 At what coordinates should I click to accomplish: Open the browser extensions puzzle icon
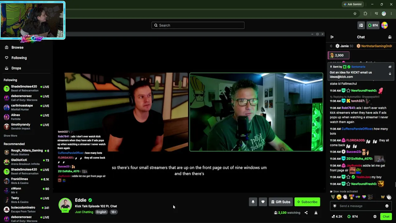(x=365, y=14)
